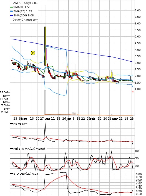Click the light blue SMA(20) legend swatch
Screen dimensions: 146x196
(11, 11)
